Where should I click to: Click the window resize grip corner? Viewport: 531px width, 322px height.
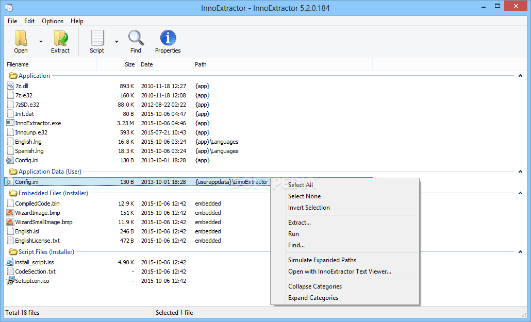click(524, 315)
